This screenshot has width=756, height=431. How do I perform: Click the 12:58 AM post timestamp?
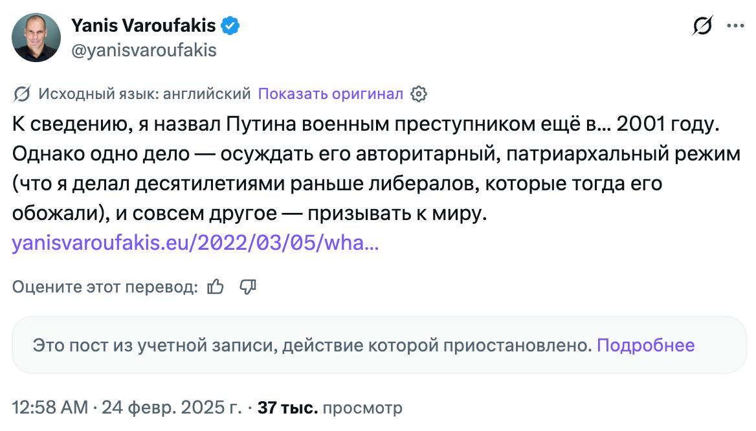click(49, 408)
